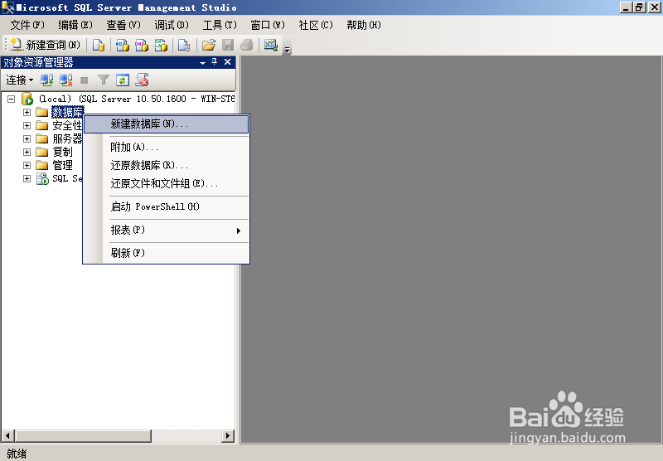663x461 pixels.
Task: Open the 窗口(W) menu
Action: pyautogui.click(x=268, y=25)
